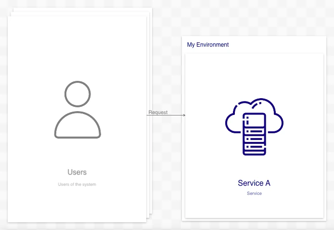Click the head circle of the user icon

click(77, 94)
